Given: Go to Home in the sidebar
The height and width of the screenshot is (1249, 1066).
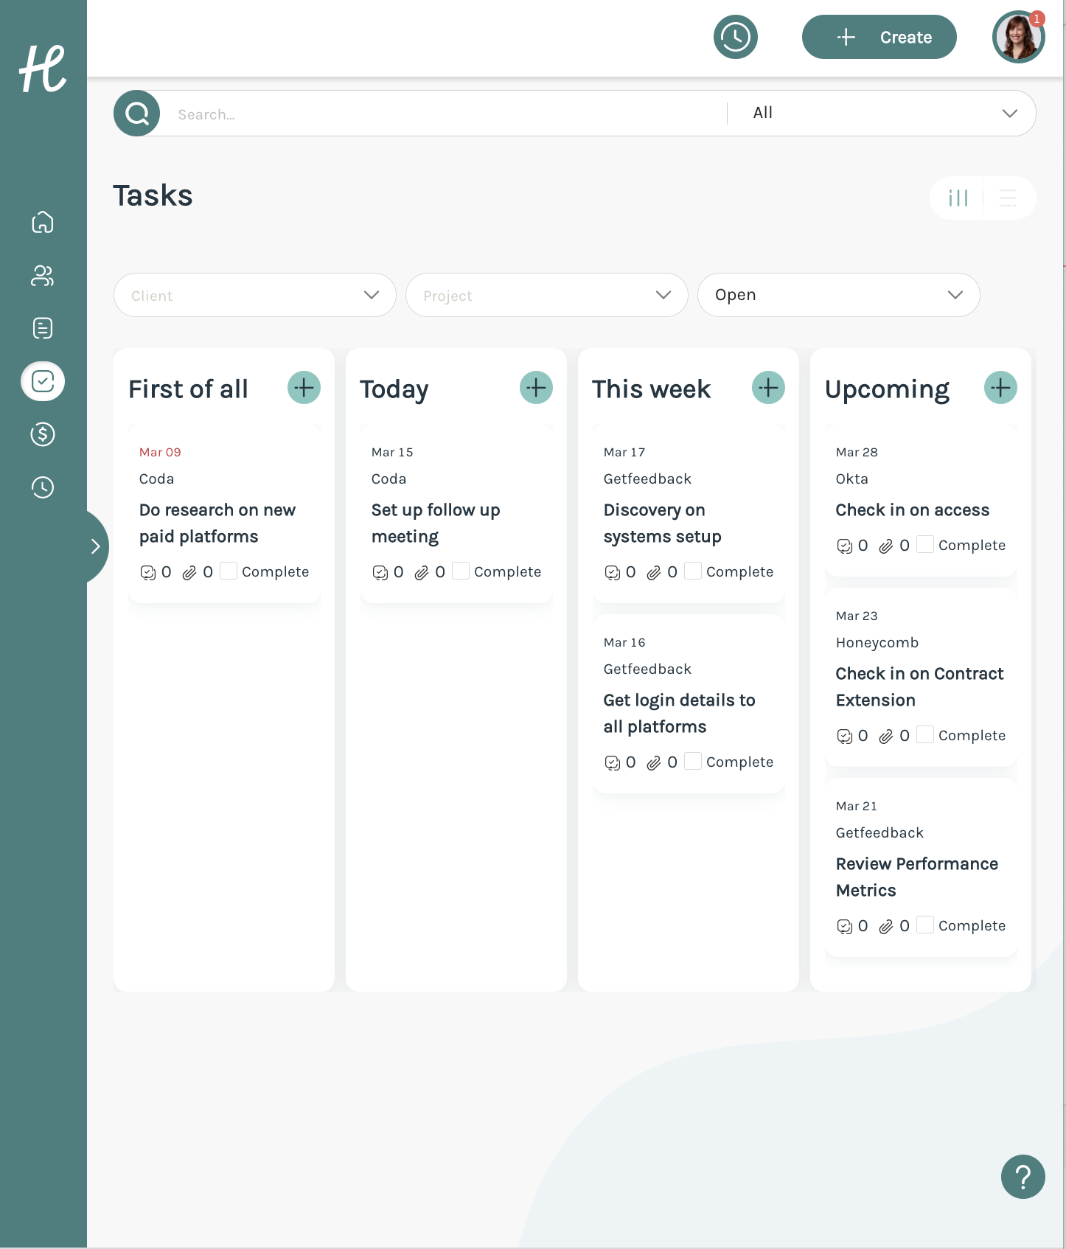Looking at the screenshot, I should pyautogui.click(x=43, y=222).
